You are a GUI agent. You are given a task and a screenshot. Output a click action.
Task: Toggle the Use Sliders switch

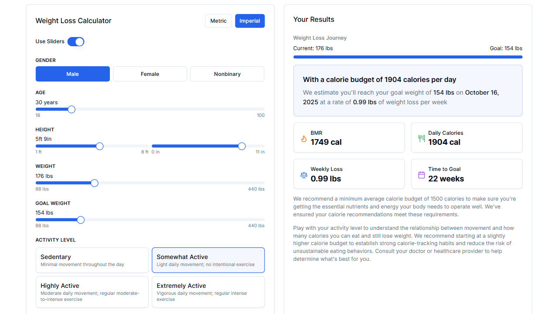[76, 41]
